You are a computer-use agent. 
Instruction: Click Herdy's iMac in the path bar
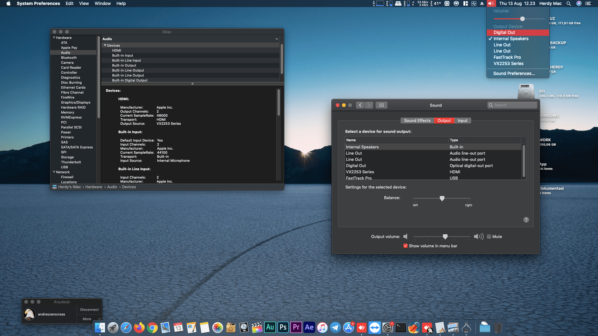[x=69, y=187]
